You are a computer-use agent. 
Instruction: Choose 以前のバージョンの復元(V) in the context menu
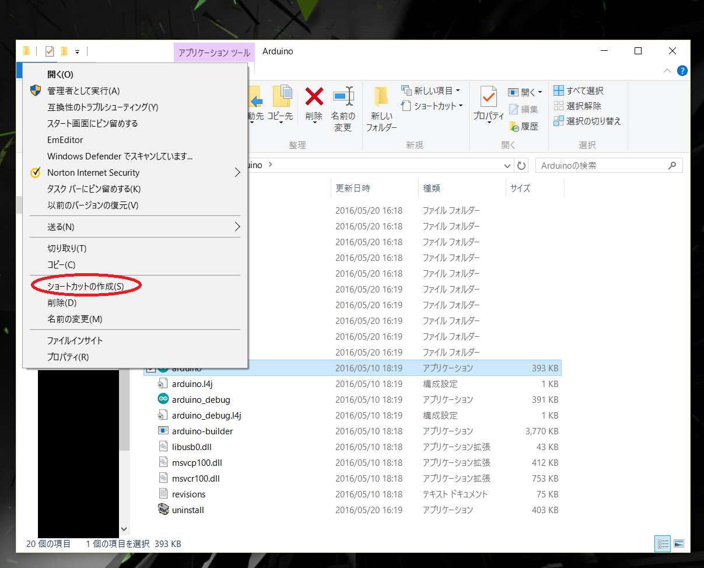coord(135,205)
